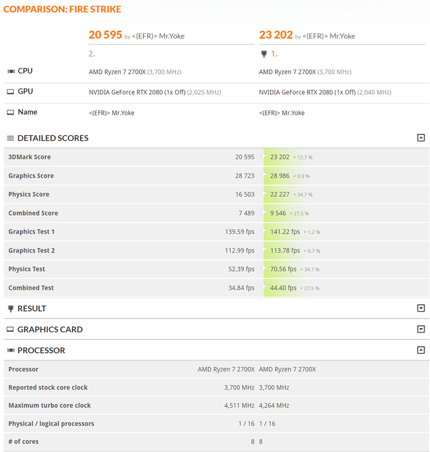
Task: Click the CPU chip icon in summary
Action: click(x=11, y=71)
